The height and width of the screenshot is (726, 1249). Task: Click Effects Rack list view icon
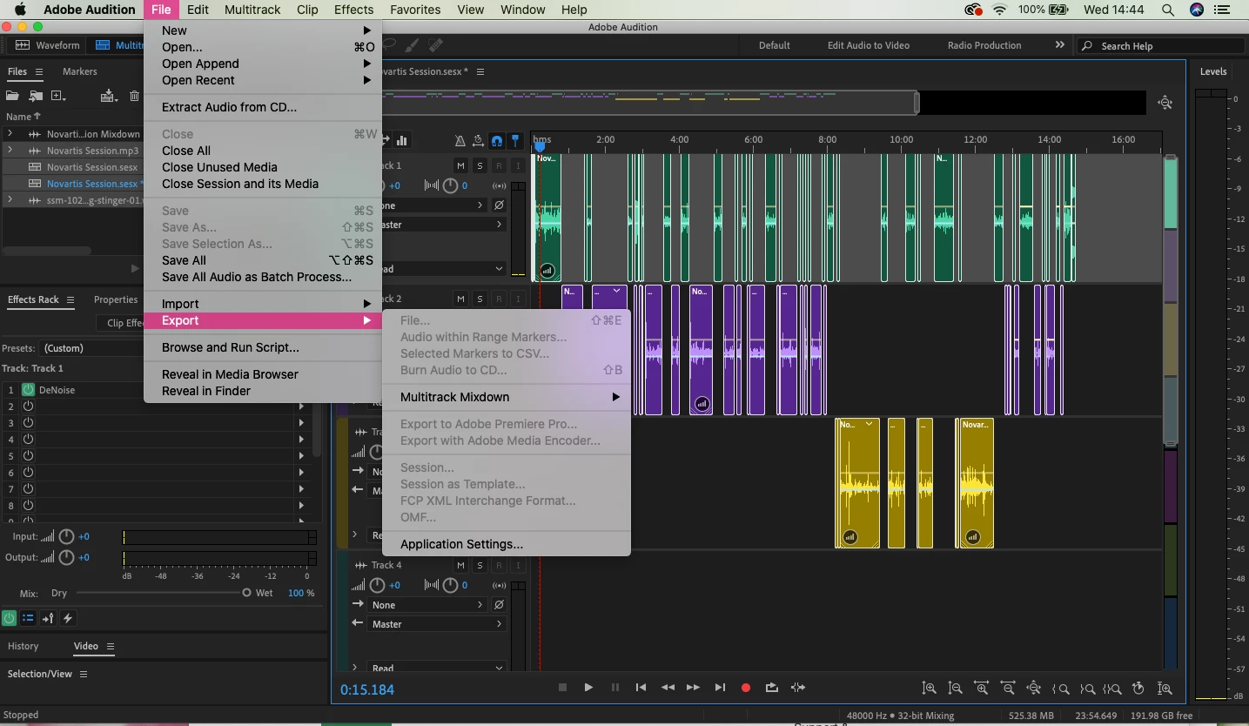[x=28, y=618]
